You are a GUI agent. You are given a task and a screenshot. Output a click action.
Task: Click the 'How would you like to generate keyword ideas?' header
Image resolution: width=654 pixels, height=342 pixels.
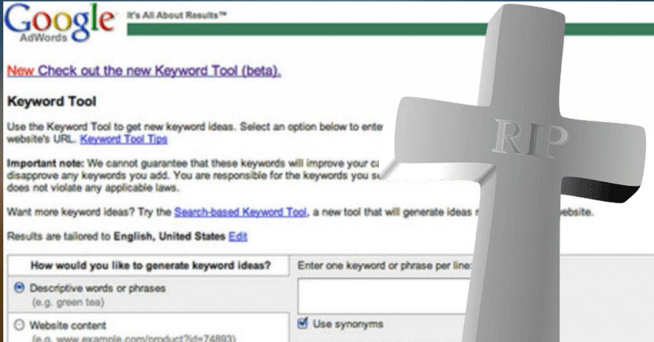pos(151,265)
